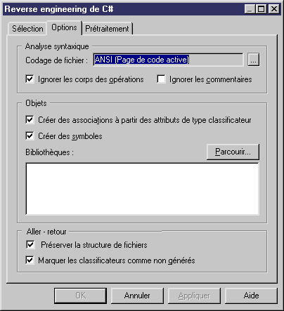Select the Options tab
This screenshot has height=311, width=284.
tap(64, 27)
